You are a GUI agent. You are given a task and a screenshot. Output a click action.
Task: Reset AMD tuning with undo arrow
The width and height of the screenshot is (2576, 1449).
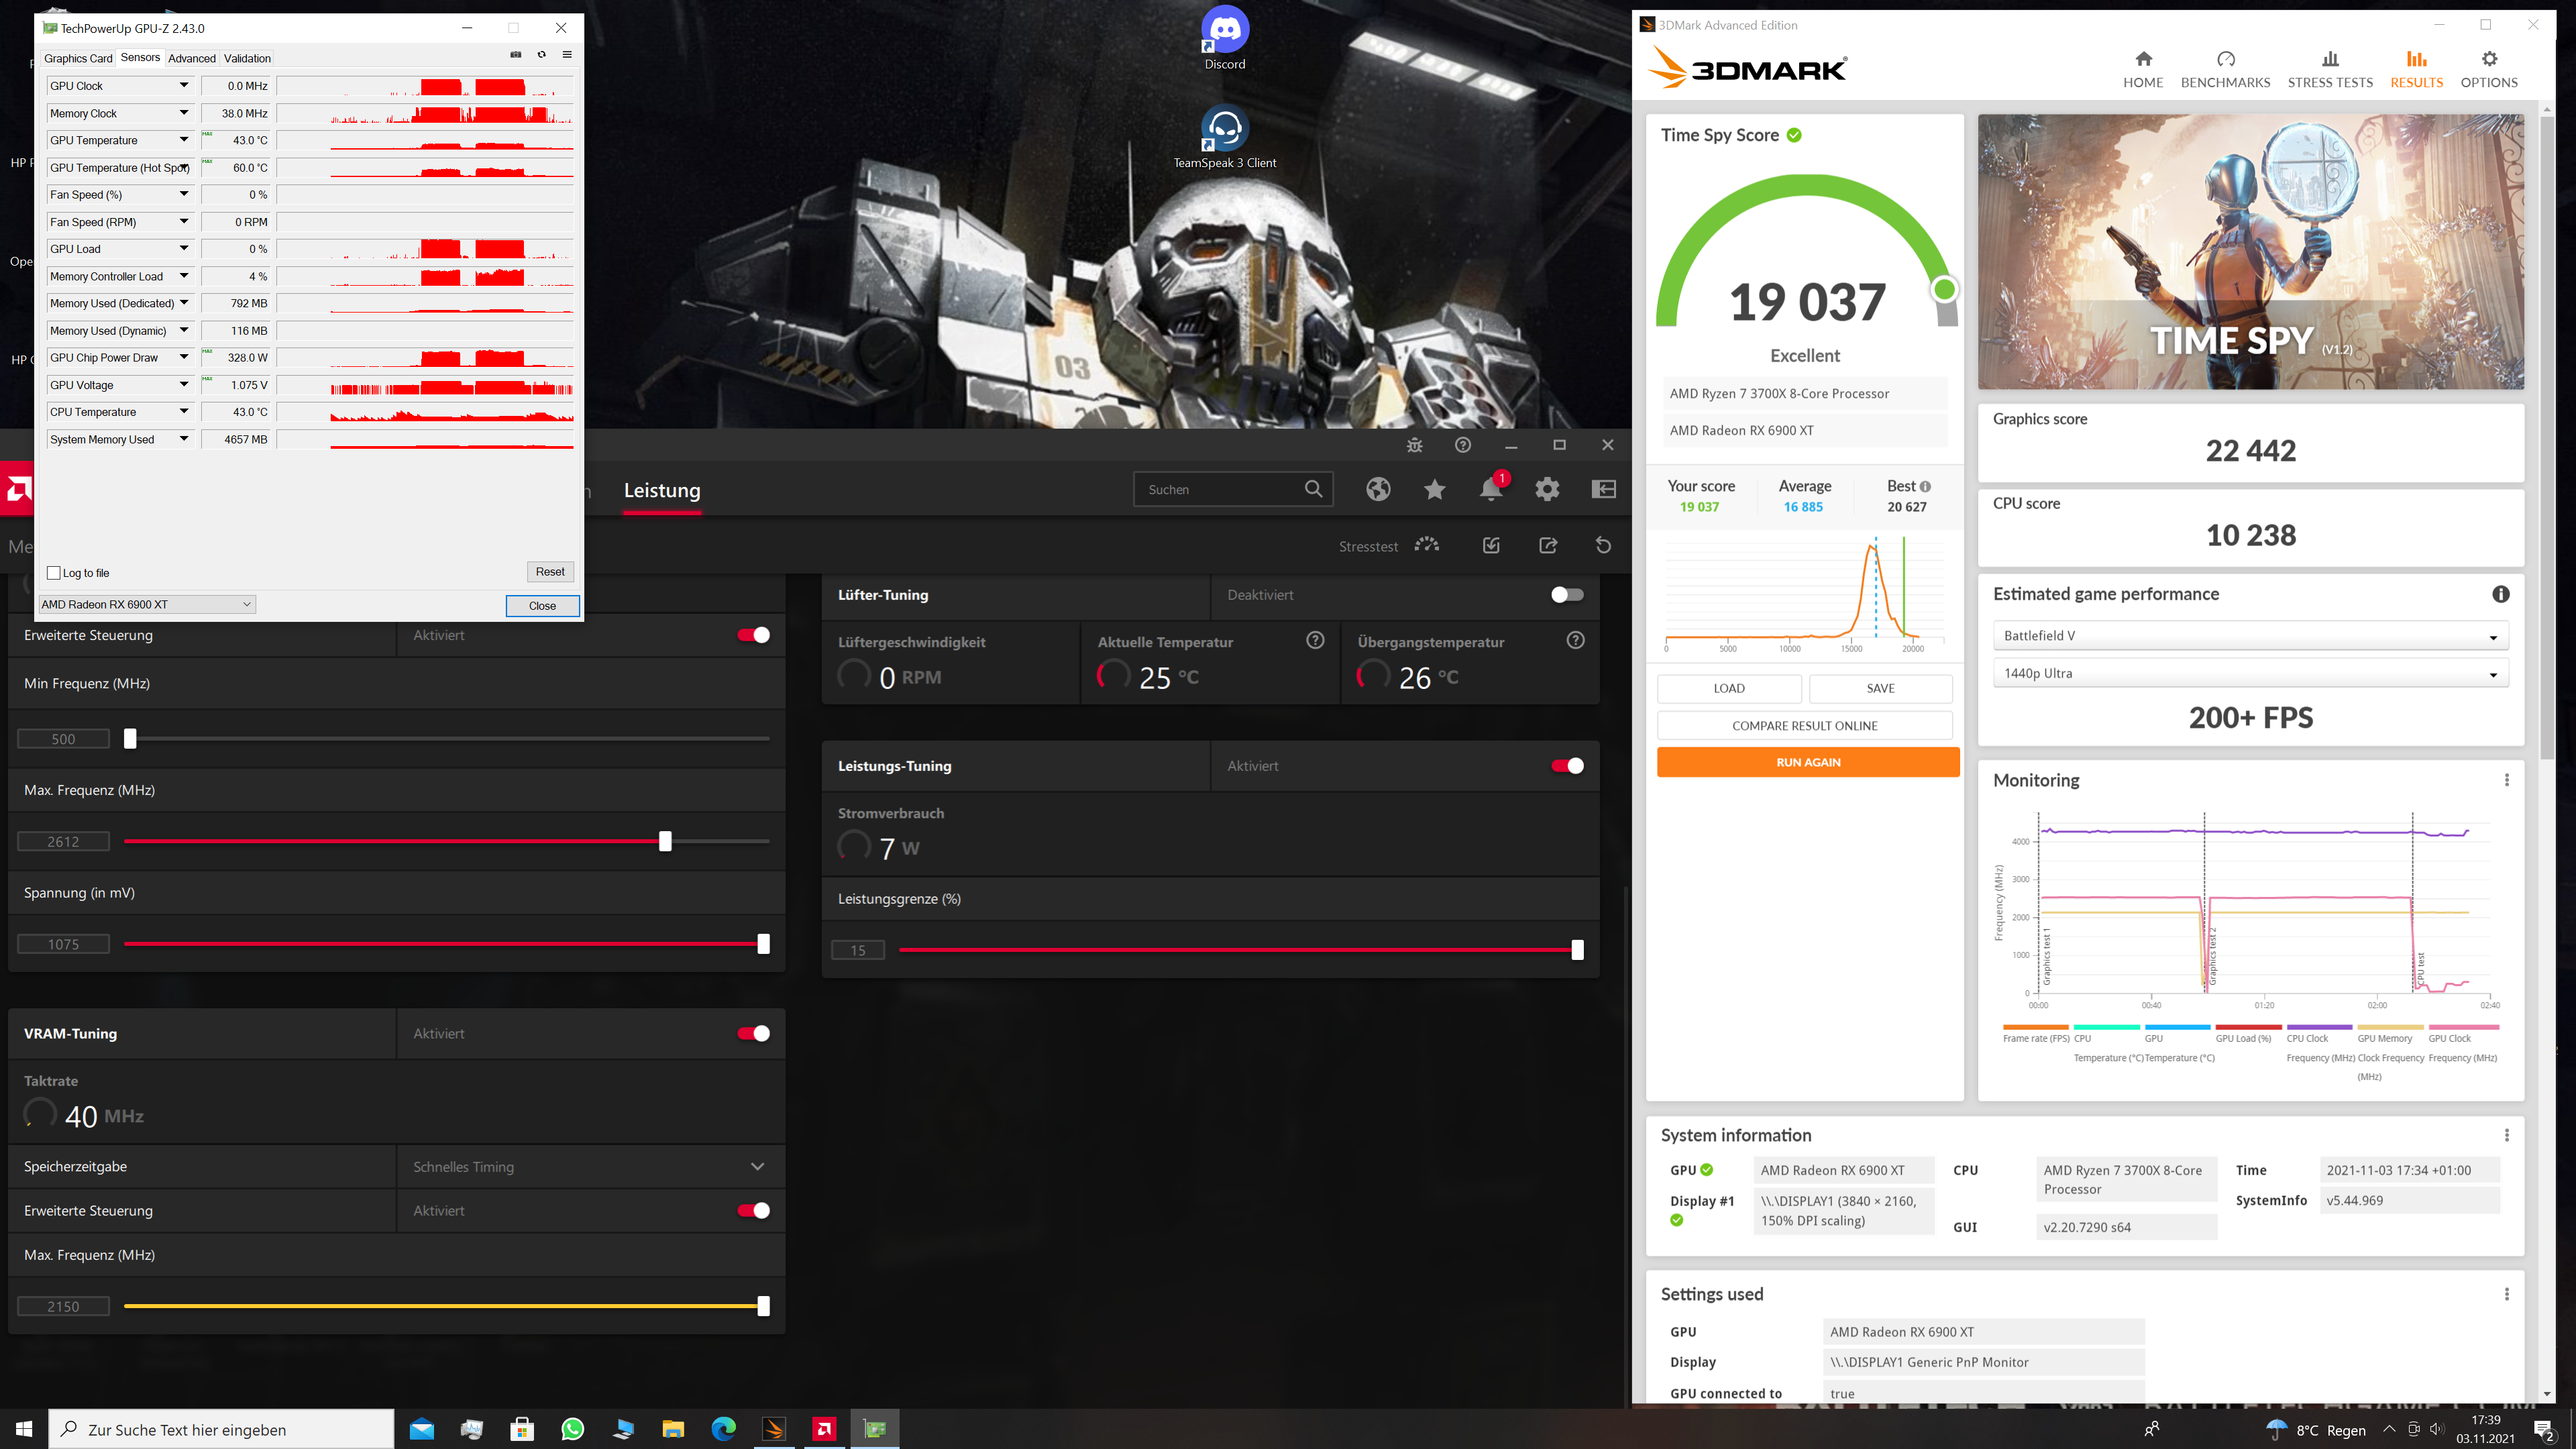[1603, 545]
